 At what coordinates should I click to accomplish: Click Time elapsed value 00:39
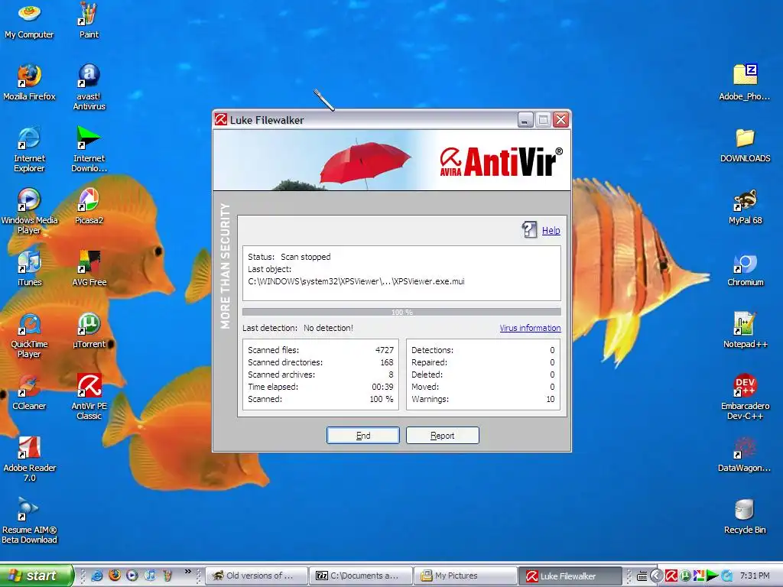coord(382,387)
